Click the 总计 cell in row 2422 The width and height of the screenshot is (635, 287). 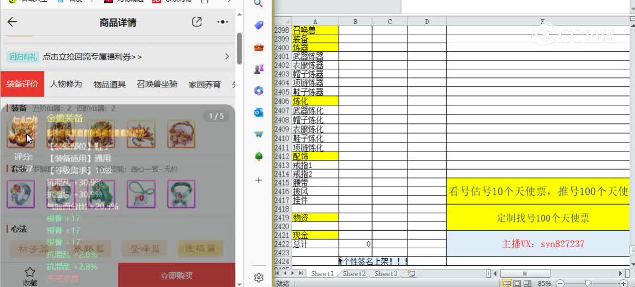315,244
